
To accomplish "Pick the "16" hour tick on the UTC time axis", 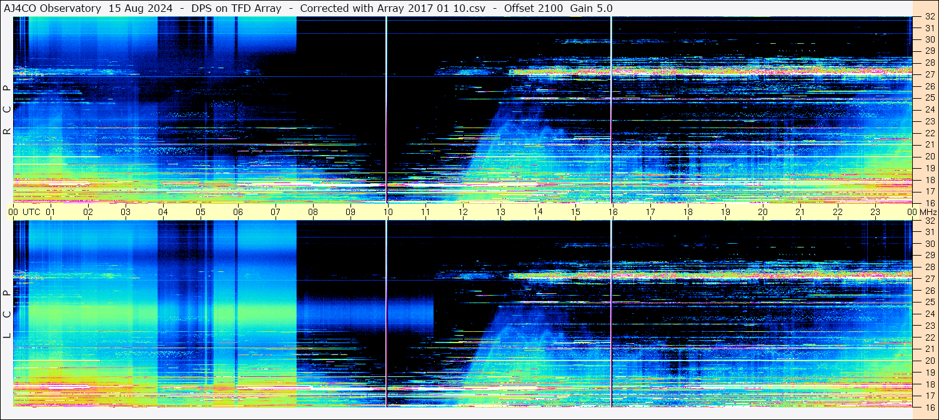I will click(613, 212).
